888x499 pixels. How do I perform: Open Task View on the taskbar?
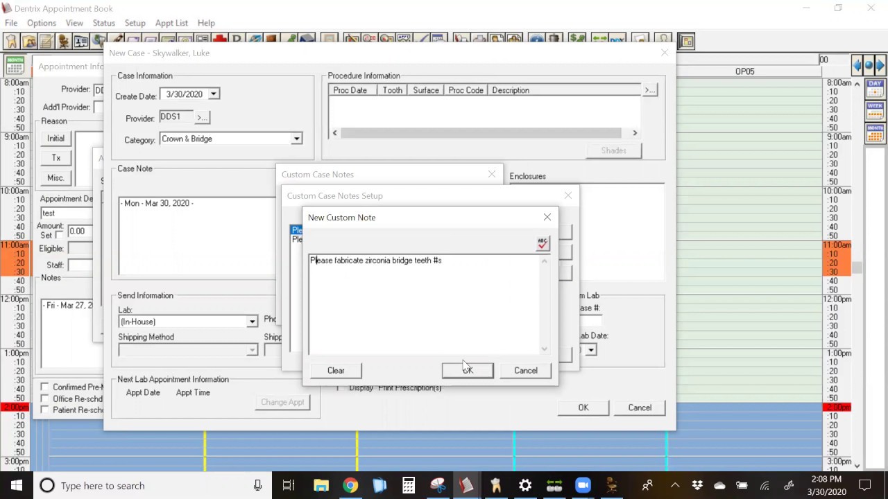(x=288, y=485)
